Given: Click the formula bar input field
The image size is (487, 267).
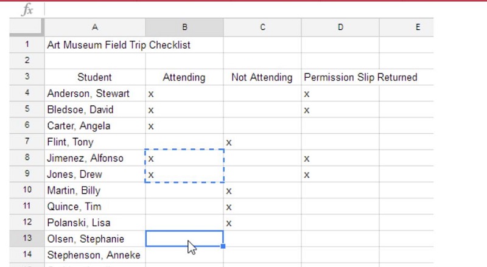Looking at the screenshot, I should [x=243, y=9].
